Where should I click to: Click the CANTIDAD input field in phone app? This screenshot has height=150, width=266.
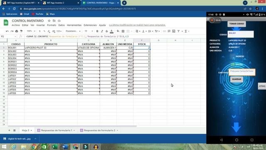point(242,72)
